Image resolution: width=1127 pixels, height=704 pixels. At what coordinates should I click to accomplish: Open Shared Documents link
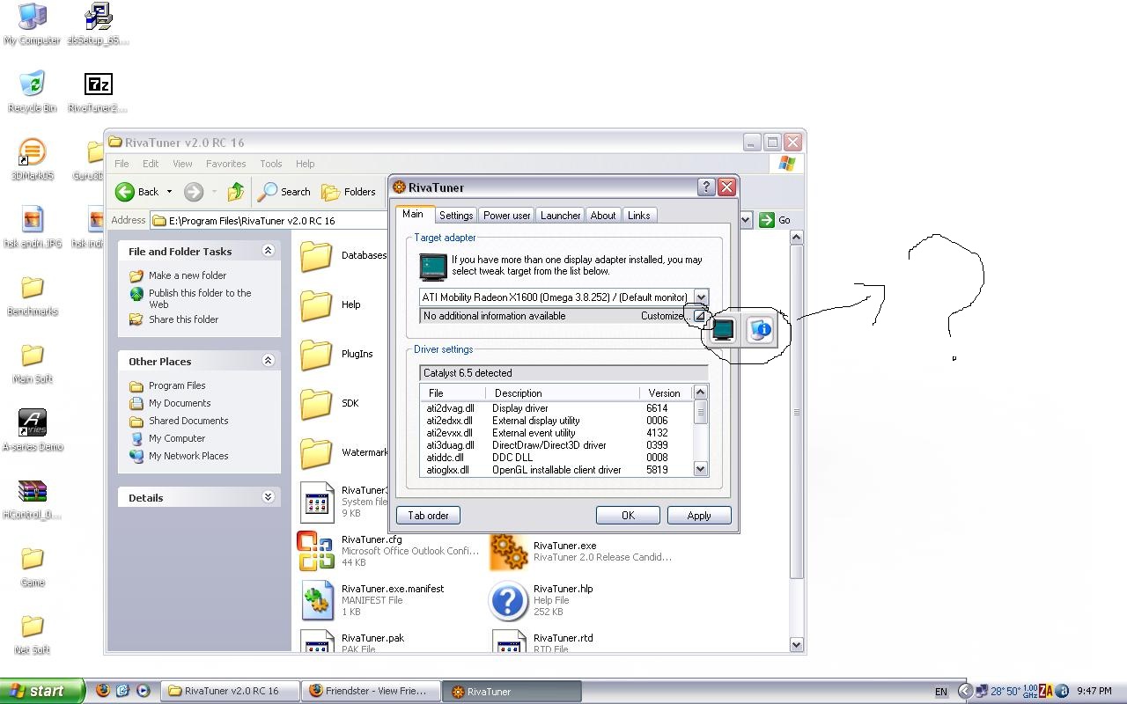pyautogui.click(x=188, y=421)
